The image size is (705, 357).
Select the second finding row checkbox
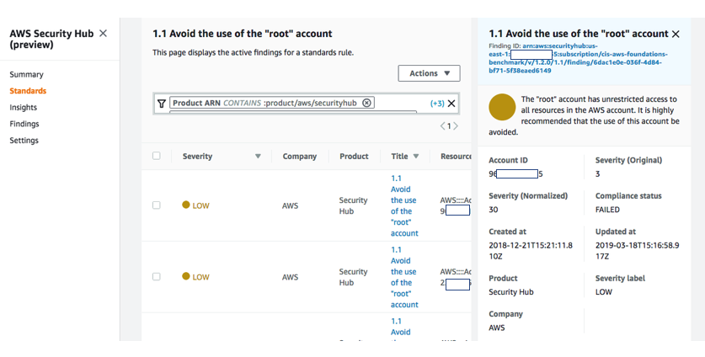pyautogui.click(x=156, y=276)
